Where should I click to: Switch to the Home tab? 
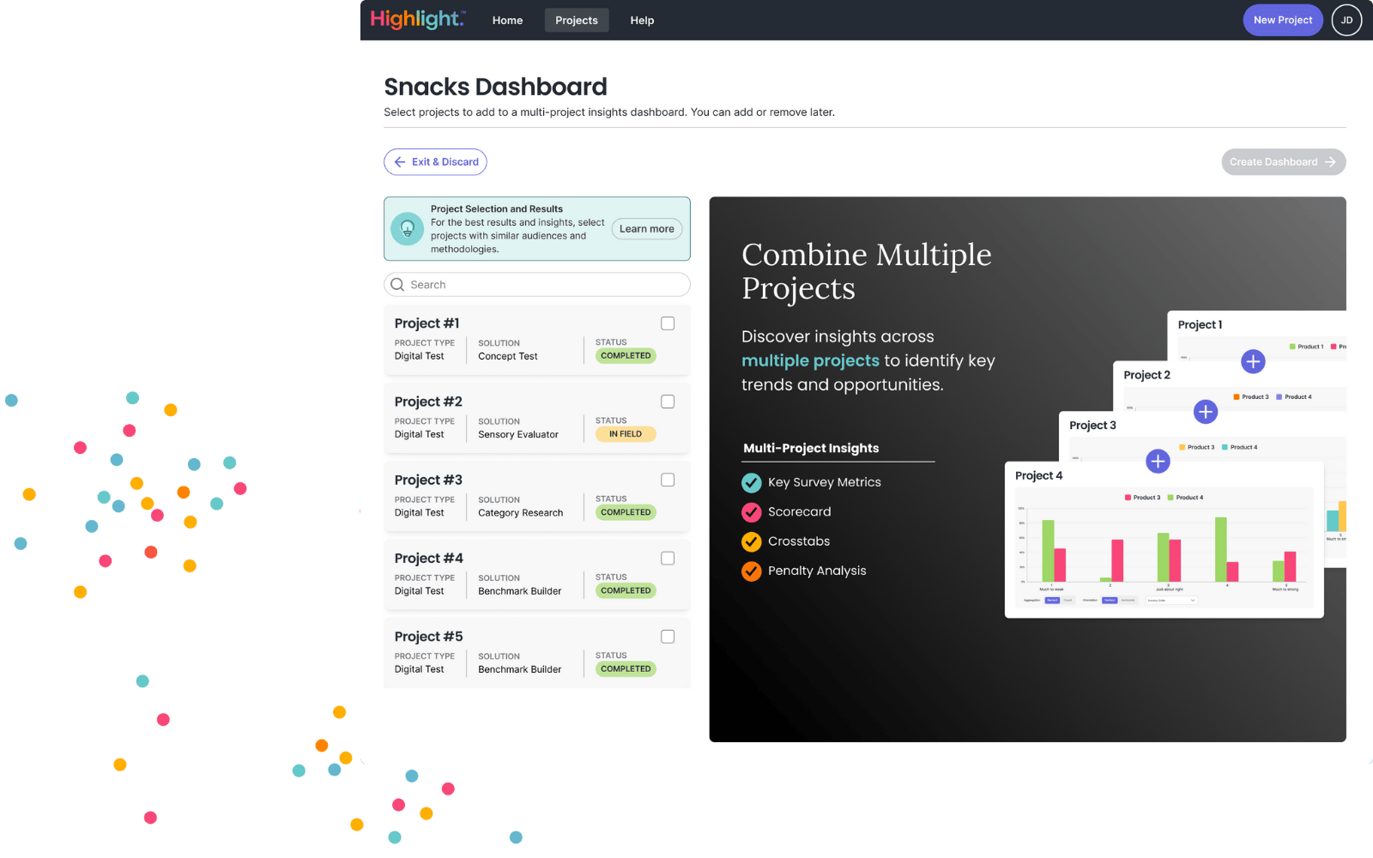tap(507, 20)
